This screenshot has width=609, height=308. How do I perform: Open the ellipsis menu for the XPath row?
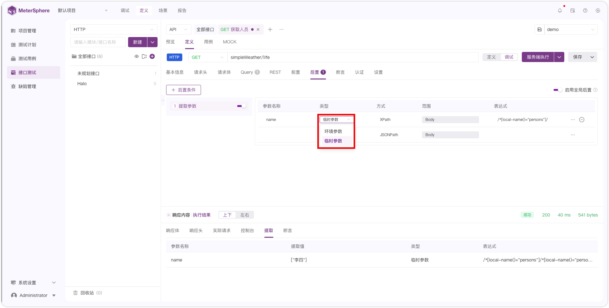coord(573,120)
